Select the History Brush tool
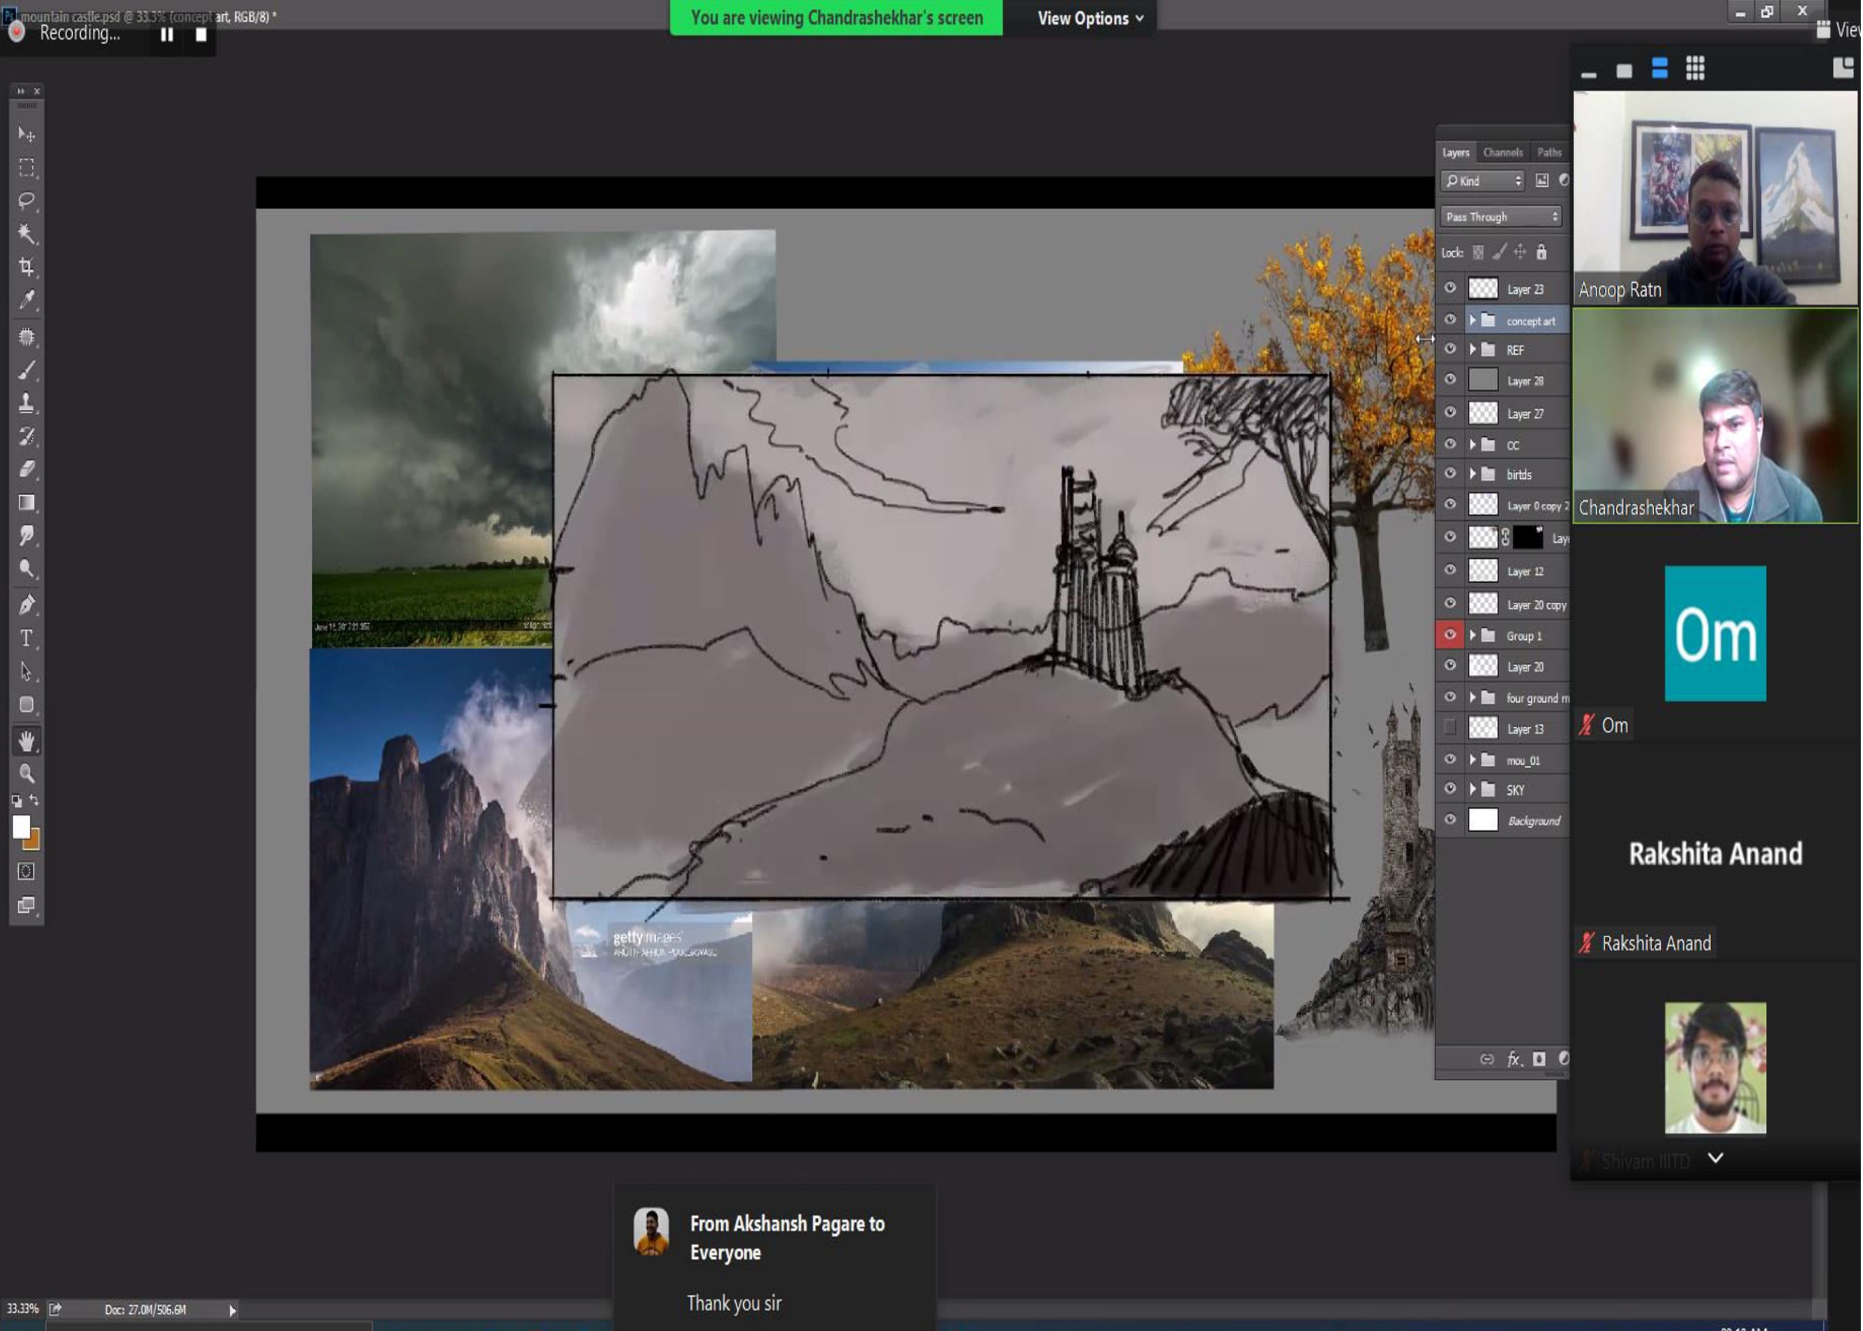Image resolution: width=1863 pixels, height=1331 pixels. pos(26,436)
